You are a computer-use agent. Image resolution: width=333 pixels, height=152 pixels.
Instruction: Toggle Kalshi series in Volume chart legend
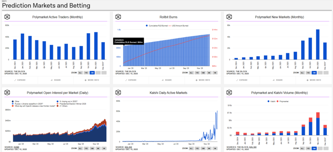[x=272, y=101]
